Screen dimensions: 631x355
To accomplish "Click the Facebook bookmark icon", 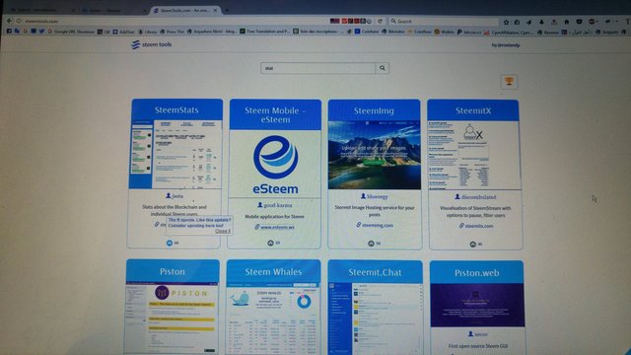I will (9, 31).
